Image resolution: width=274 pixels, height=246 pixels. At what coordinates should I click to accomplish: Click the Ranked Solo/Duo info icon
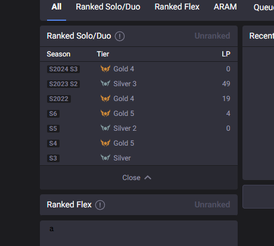[x=120, y=36]
